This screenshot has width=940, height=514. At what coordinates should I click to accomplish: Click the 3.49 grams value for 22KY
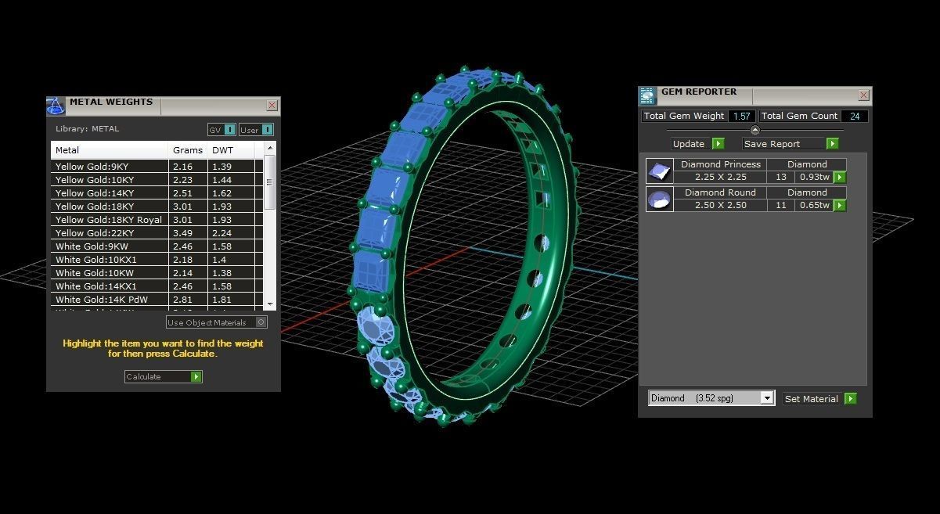click(182, 233)
